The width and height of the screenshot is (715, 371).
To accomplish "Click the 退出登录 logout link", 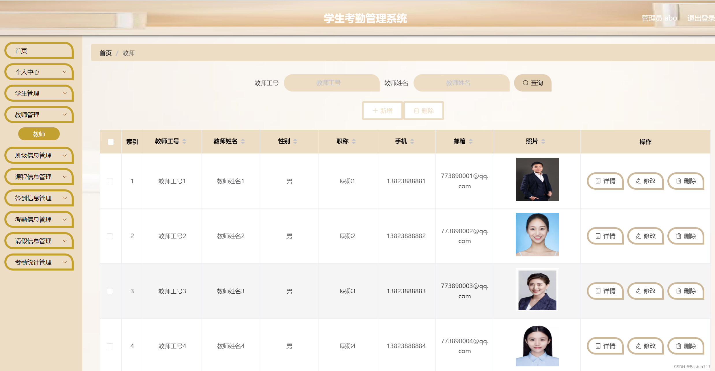I will coord(701,18).
